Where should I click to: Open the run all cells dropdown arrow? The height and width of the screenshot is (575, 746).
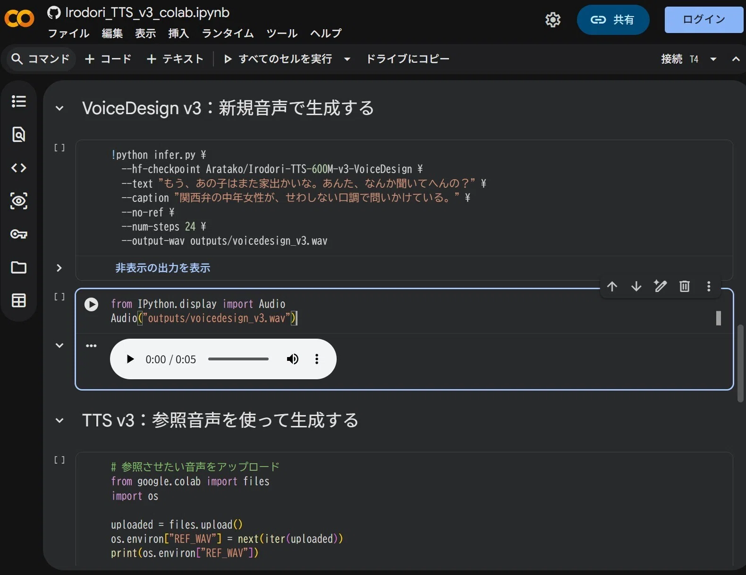pos(347,59)
